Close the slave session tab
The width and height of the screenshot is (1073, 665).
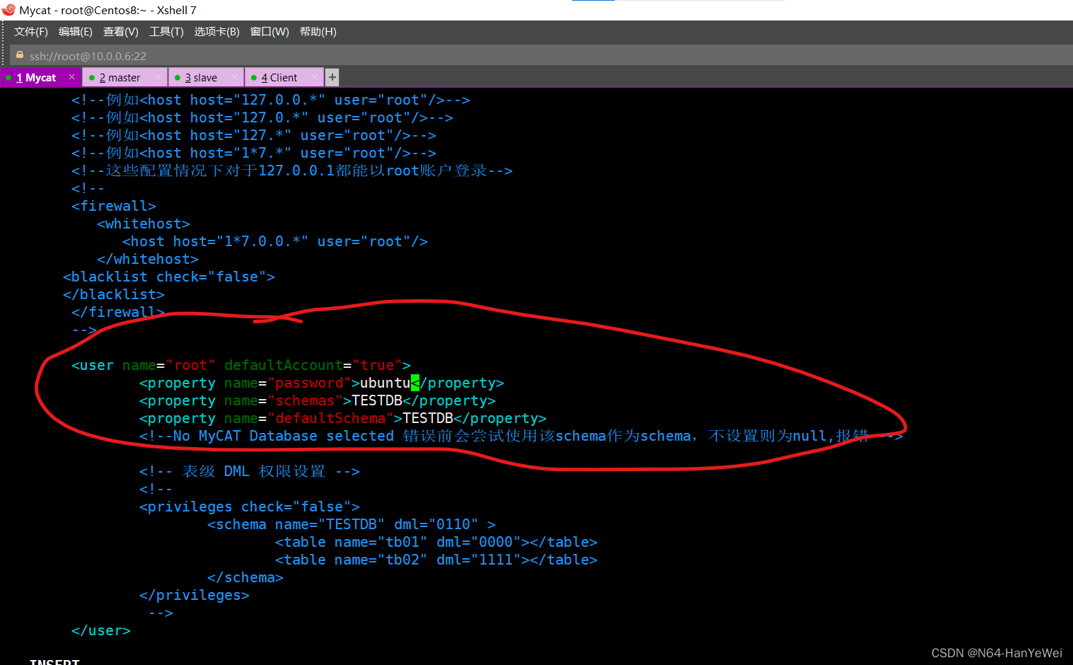235,77
